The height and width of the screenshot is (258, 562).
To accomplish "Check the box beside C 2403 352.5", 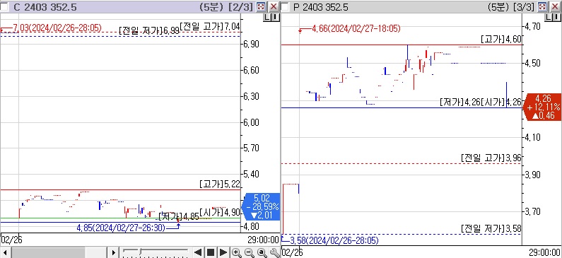I will [x=5, y=7].
